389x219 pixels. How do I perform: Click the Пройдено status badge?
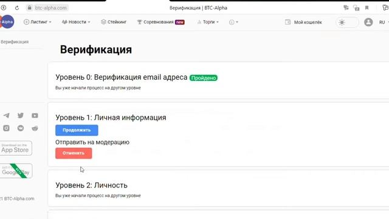pyautogui.click(x=204, y=78)
